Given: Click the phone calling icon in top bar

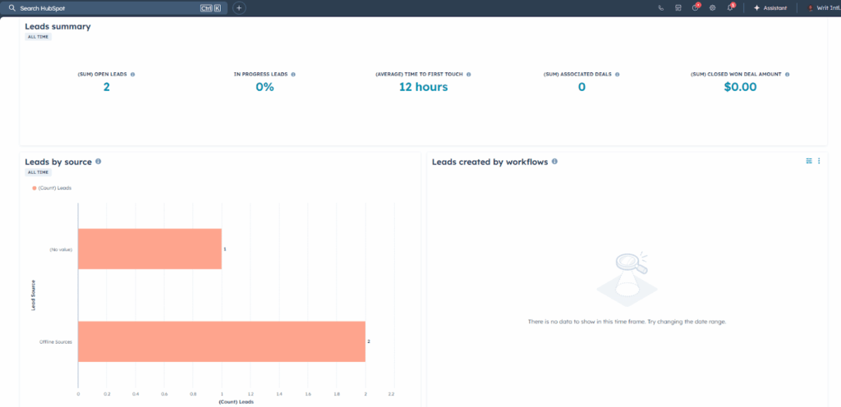Looking at the screenshot, I should pyautogui.click(x=661, y=7).
